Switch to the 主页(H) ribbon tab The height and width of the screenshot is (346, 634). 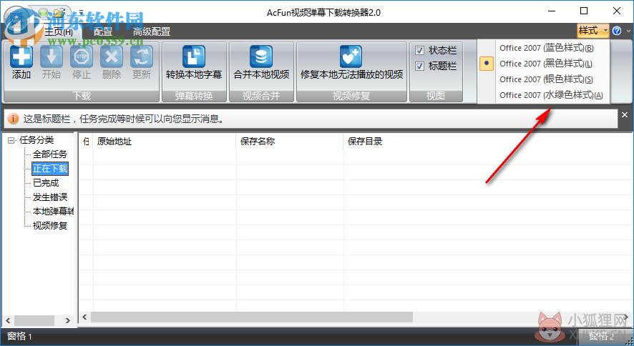point(59,31)
